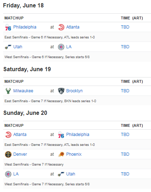The height and width of the screenshot is (192, 151).
Task: Click the Jazz logo in June 18 matchup
Action: coord(8,47)
